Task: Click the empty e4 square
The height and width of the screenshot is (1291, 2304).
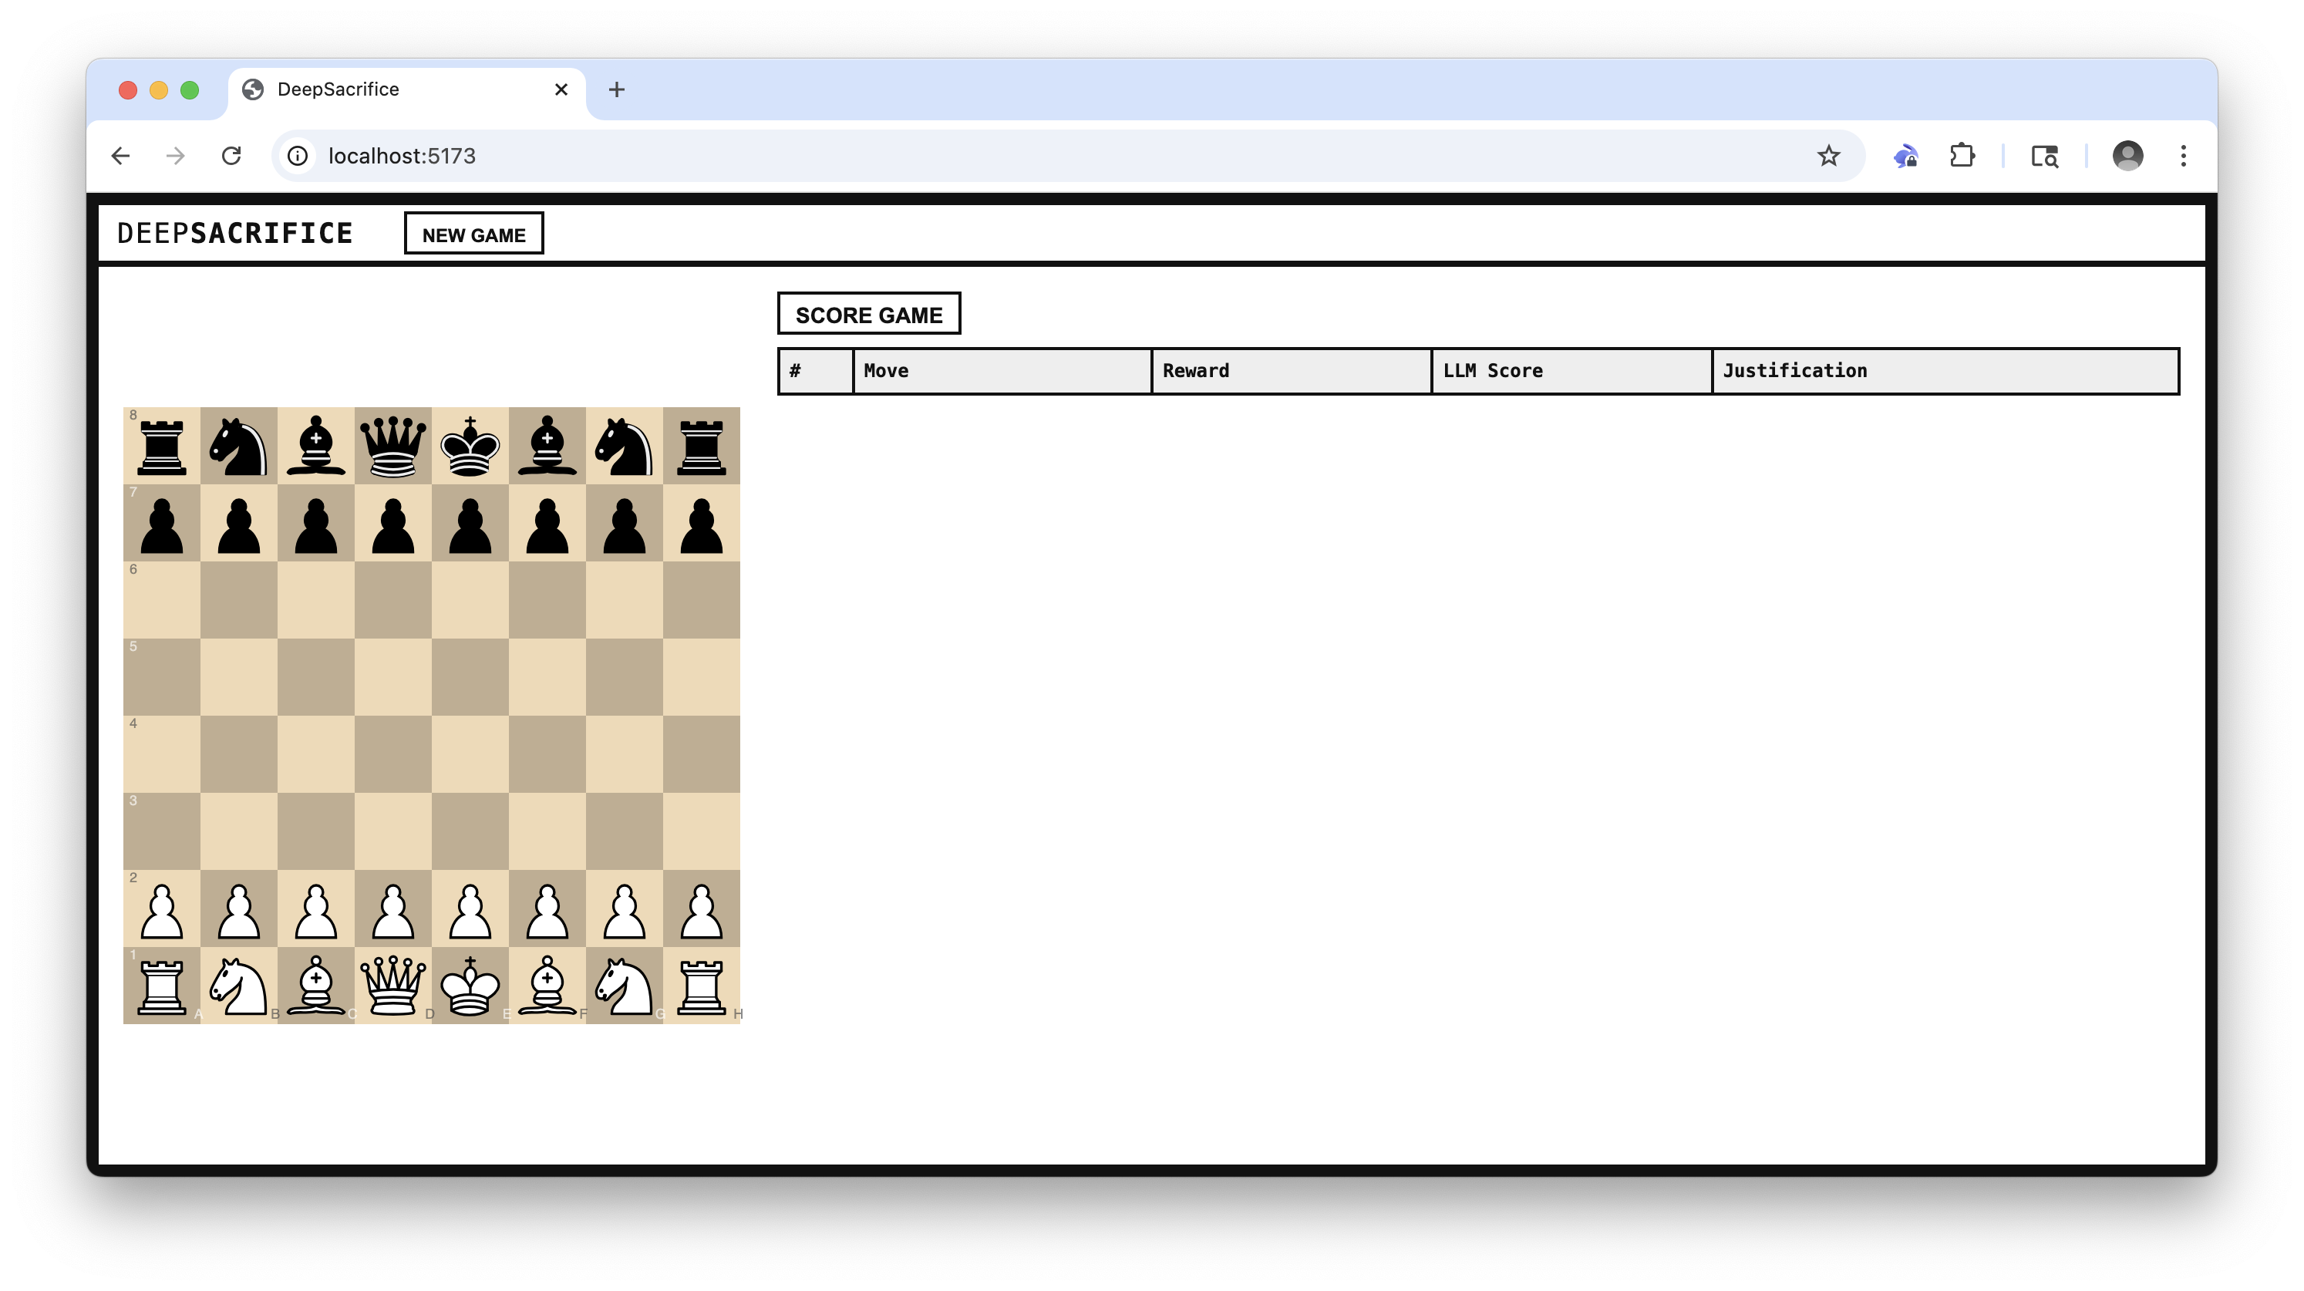Action: coord(470,753)
